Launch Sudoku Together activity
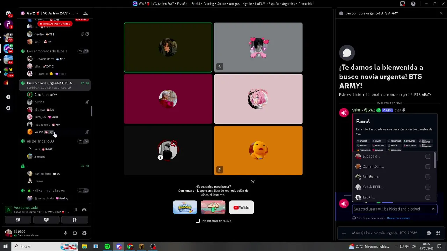The width and height of the screenshot is (447, 251). (x=185, y=207)
